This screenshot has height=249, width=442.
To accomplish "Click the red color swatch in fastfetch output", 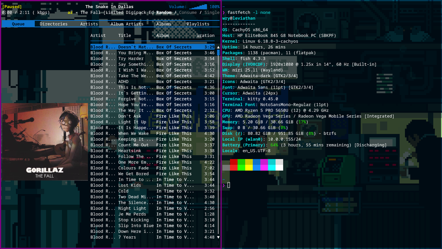I will 233,165.
